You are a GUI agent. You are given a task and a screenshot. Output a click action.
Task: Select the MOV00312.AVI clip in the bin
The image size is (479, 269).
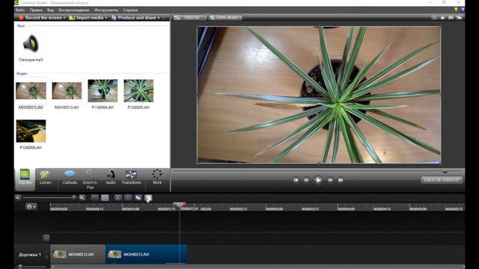click(31, 95)
